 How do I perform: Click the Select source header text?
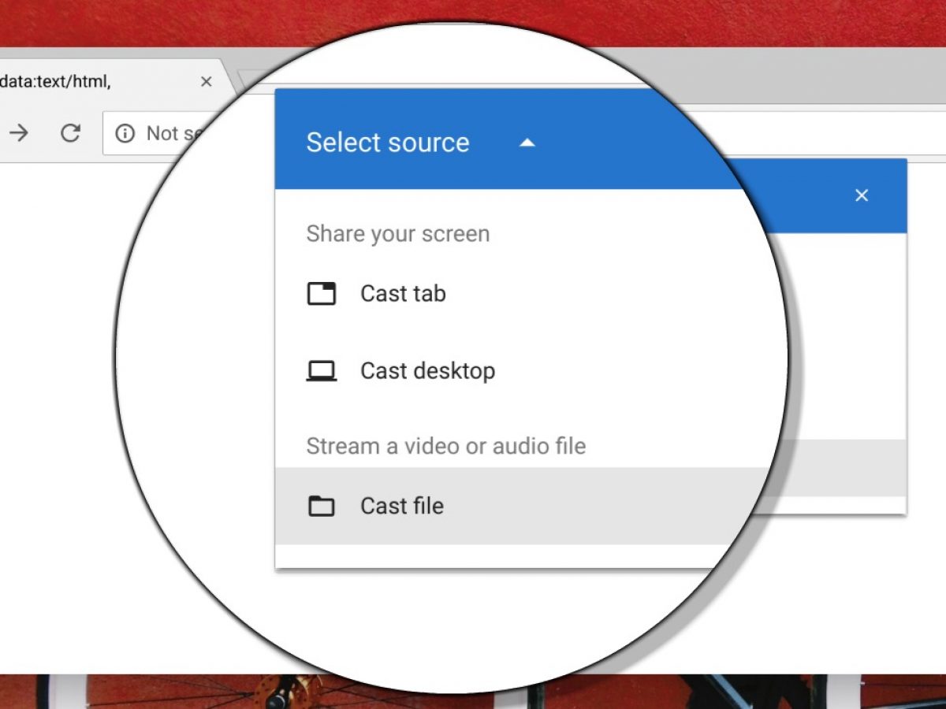pos(387,143)
